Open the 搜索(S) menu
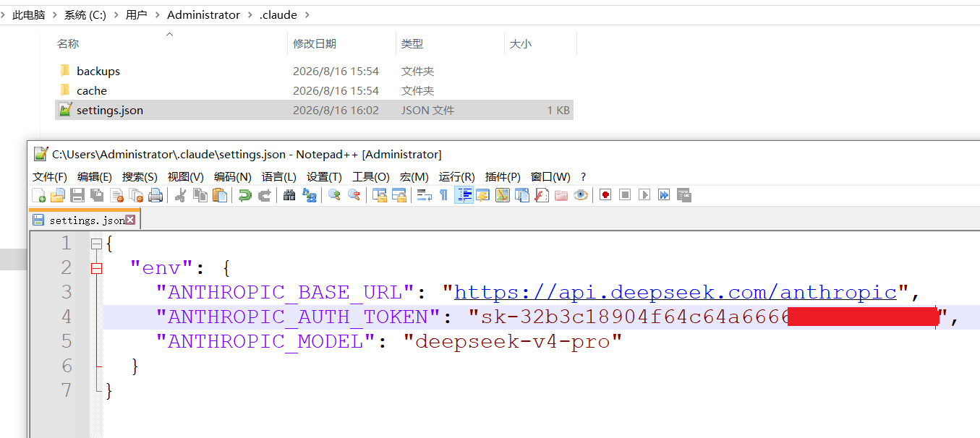The image size is (980, 438). coord(140,176)
